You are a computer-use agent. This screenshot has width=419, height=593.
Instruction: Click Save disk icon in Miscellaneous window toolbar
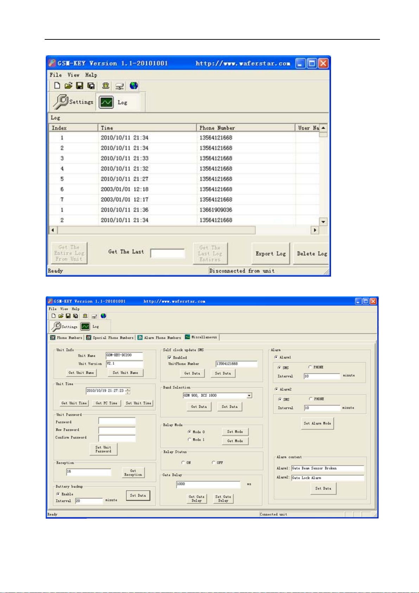click(x=68, y=316)
